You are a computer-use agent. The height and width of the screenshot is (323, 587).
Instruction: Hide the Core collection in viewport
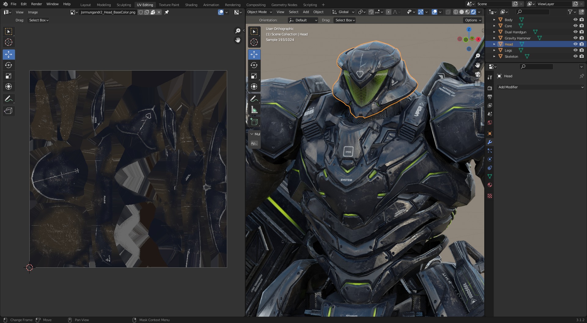(x=575, y=26)
